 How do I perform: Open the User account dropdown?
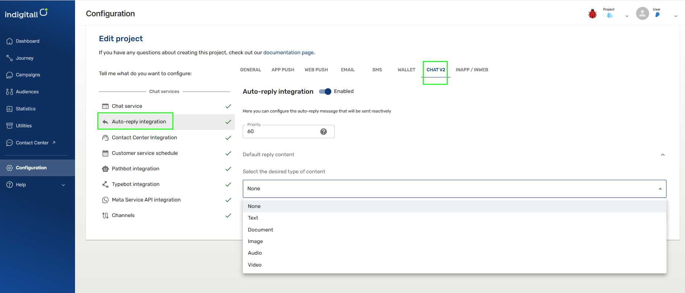click(x=676, y=16)
